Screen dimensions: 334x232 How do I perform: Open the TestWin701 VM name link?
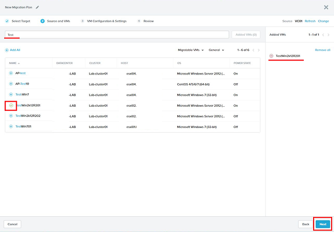click(23, 126)
